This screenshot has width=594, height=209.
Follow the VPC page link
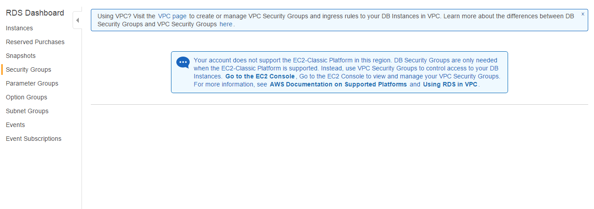tap(172, 16)
